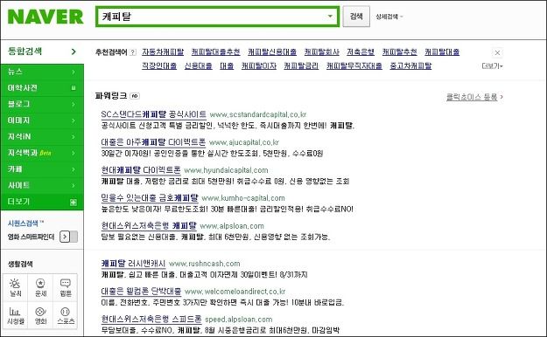This screenshot has width=547, height=337.
Task: Click the www.welcomeloandirect.co.kr URL
Action: pyautogui.click(x=235, y=292)
